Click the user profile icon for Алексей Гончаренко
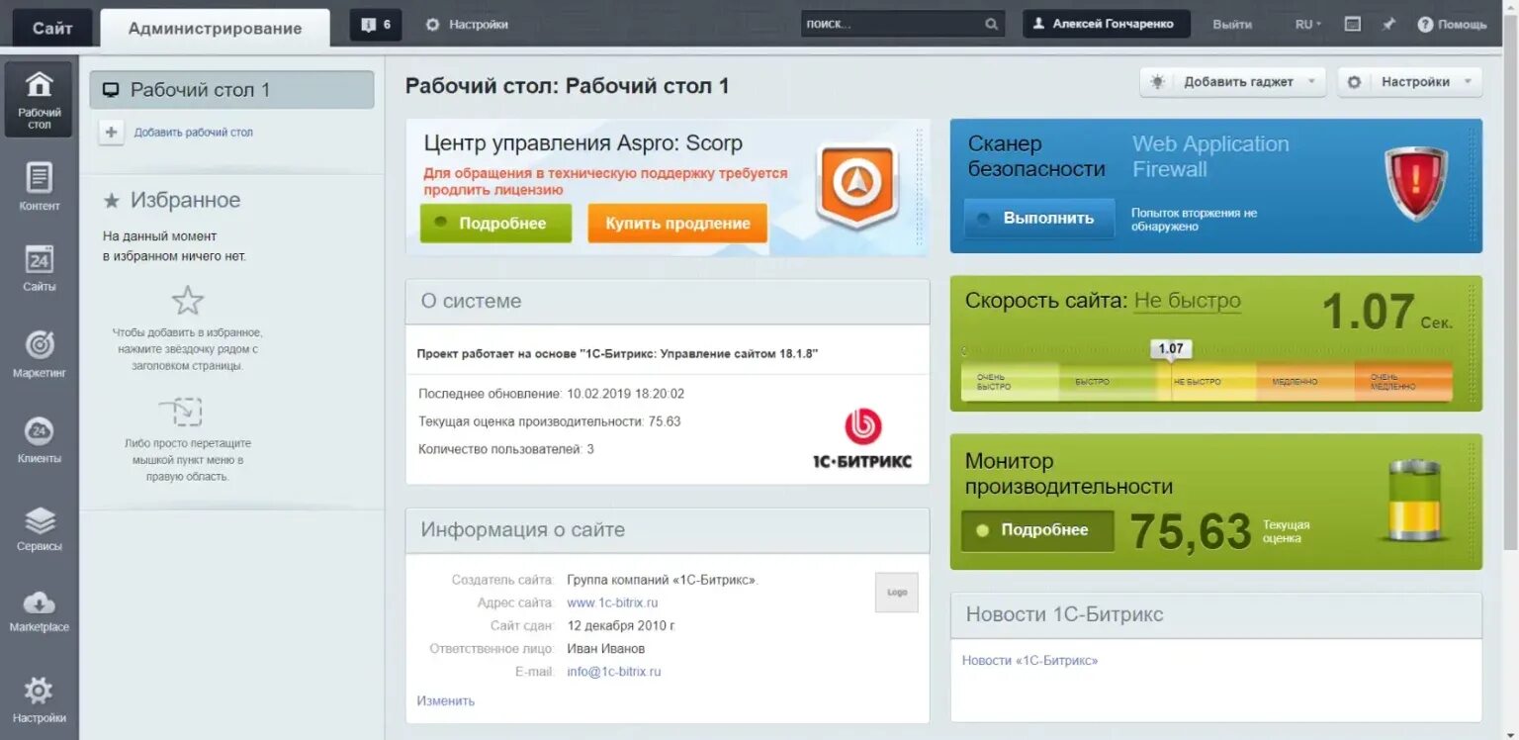The height and width of the screenshot is (740, 1519). tap(1038, 25)
